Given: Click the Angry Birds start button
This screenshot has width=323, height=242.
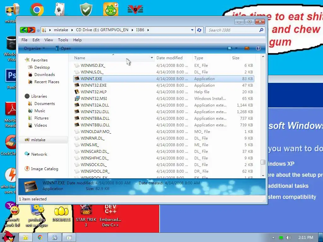Looking at the screenshot, I should pyautogui.click(x=9, y=237).
